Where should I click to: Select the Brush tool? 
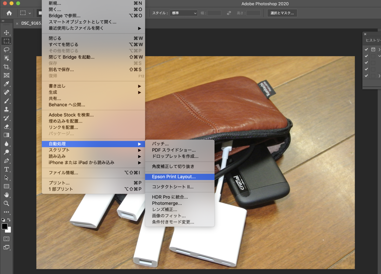click(x=6, y=101)
